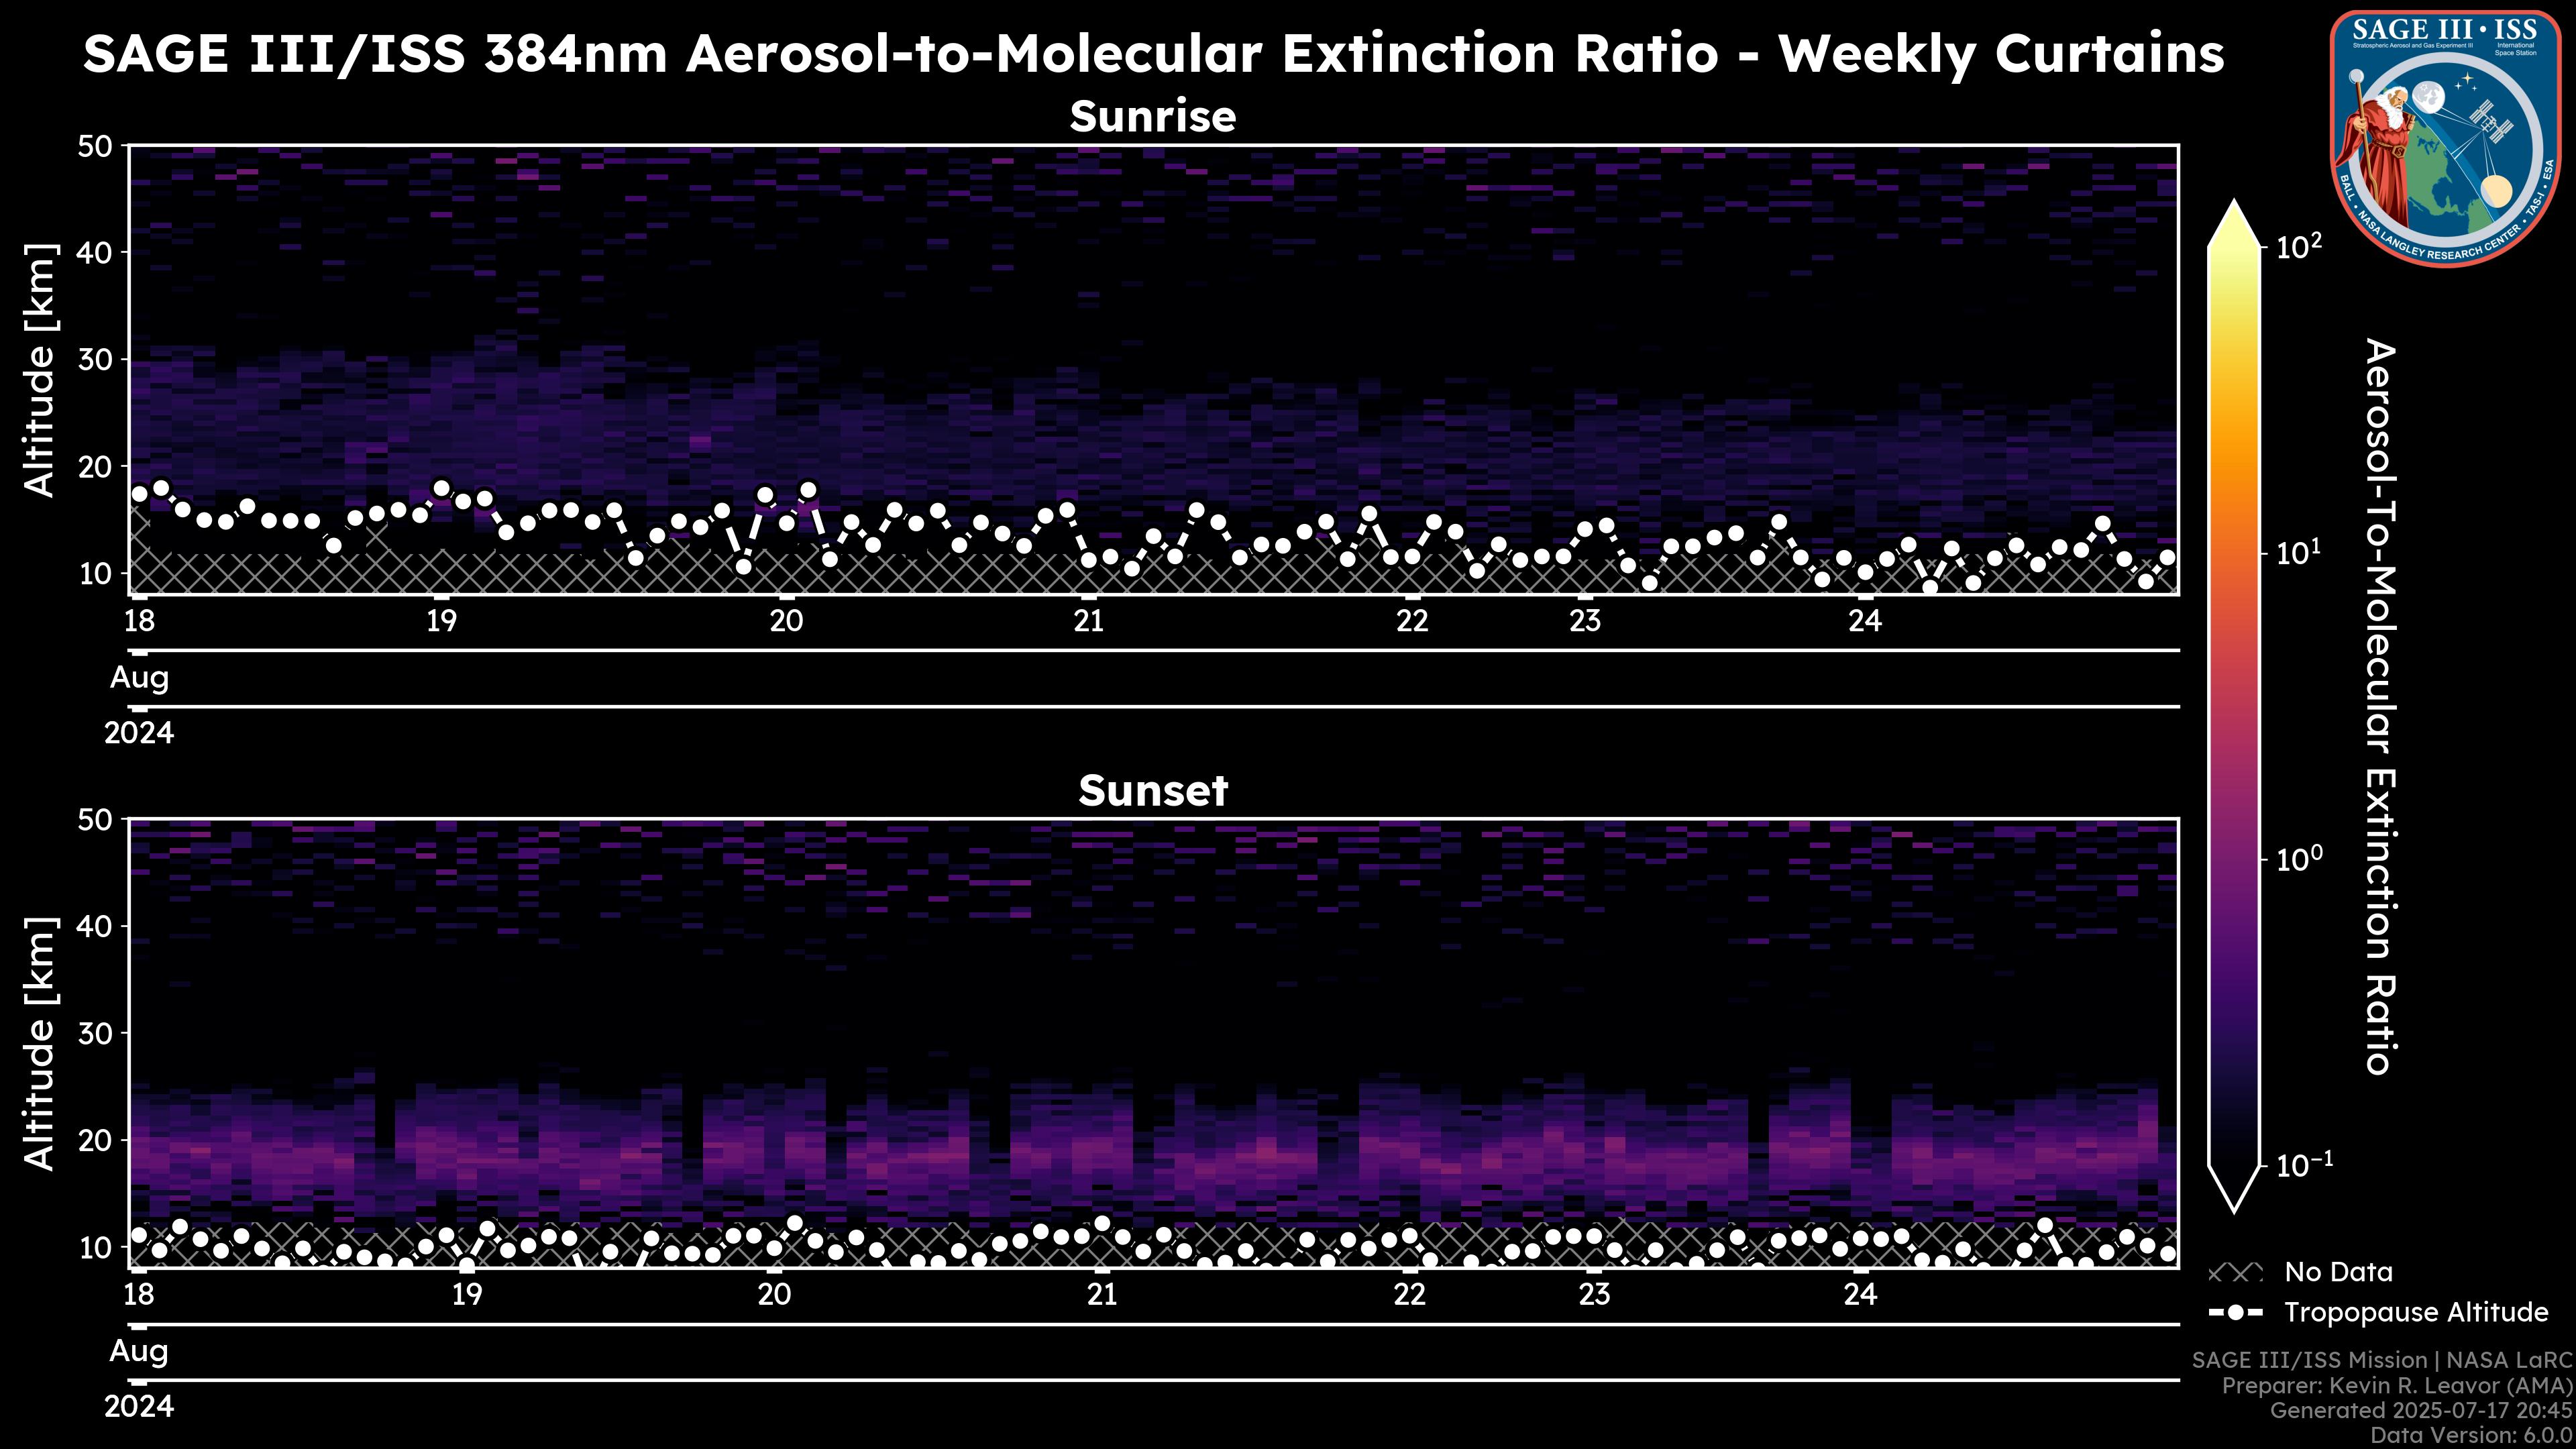Click the 10² colorbar tick label

pyautogui.click(x=2299, y=245)
